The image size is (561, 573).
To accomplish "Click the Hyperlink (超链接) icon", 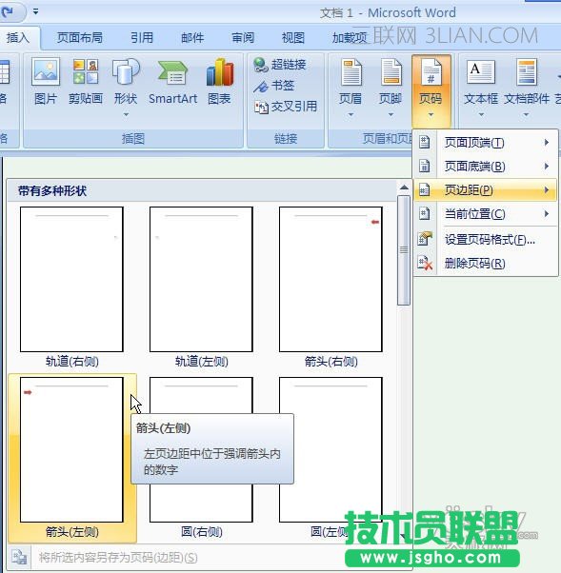I will coord(260,65).
